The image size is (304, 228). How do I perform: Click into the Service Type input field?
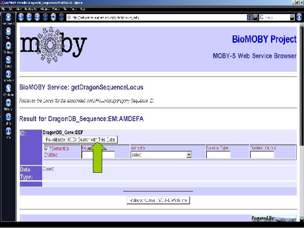[x=219, y=155]
